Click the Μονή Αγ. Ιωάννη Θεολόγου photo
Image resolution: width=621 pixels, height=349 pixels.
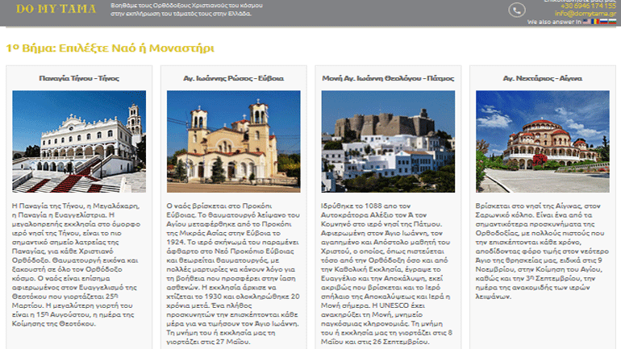pos(388,141)
